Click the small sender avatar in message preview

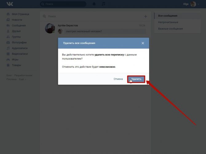click(x=60, y=31)
